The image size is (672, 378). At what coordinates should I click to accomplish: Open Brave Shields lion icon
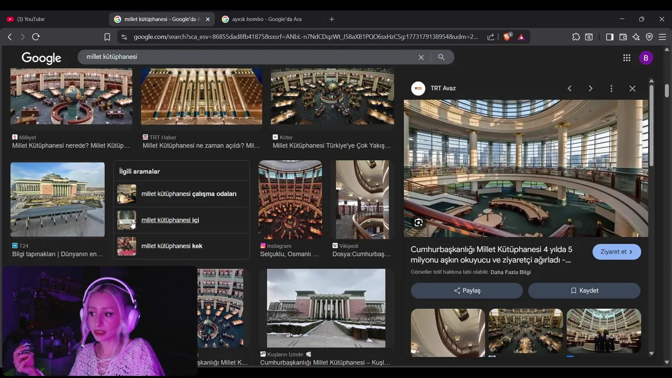point(507,37)
